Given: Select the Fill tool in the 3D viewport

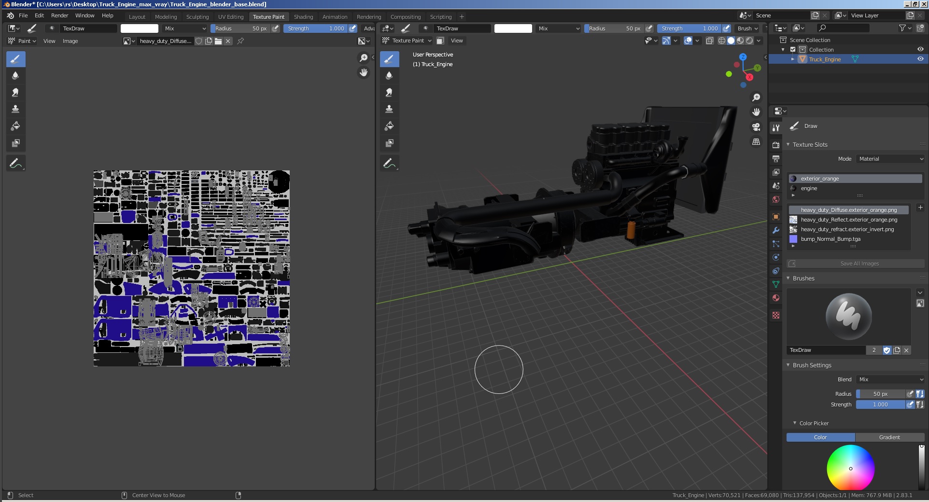Looking at the screenshot, I should (389, 126).
